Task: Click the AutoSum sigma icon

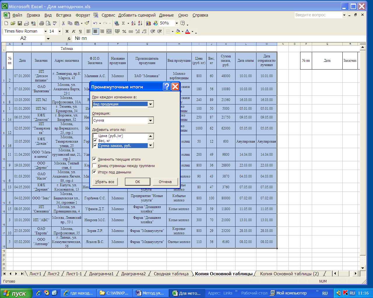Action: [124, 23]
